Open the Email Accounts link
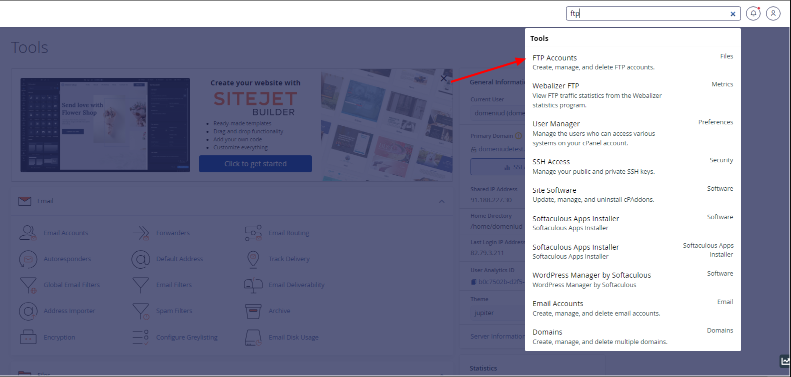The width and height of the screenshot is (791, 377). [66, 233]
